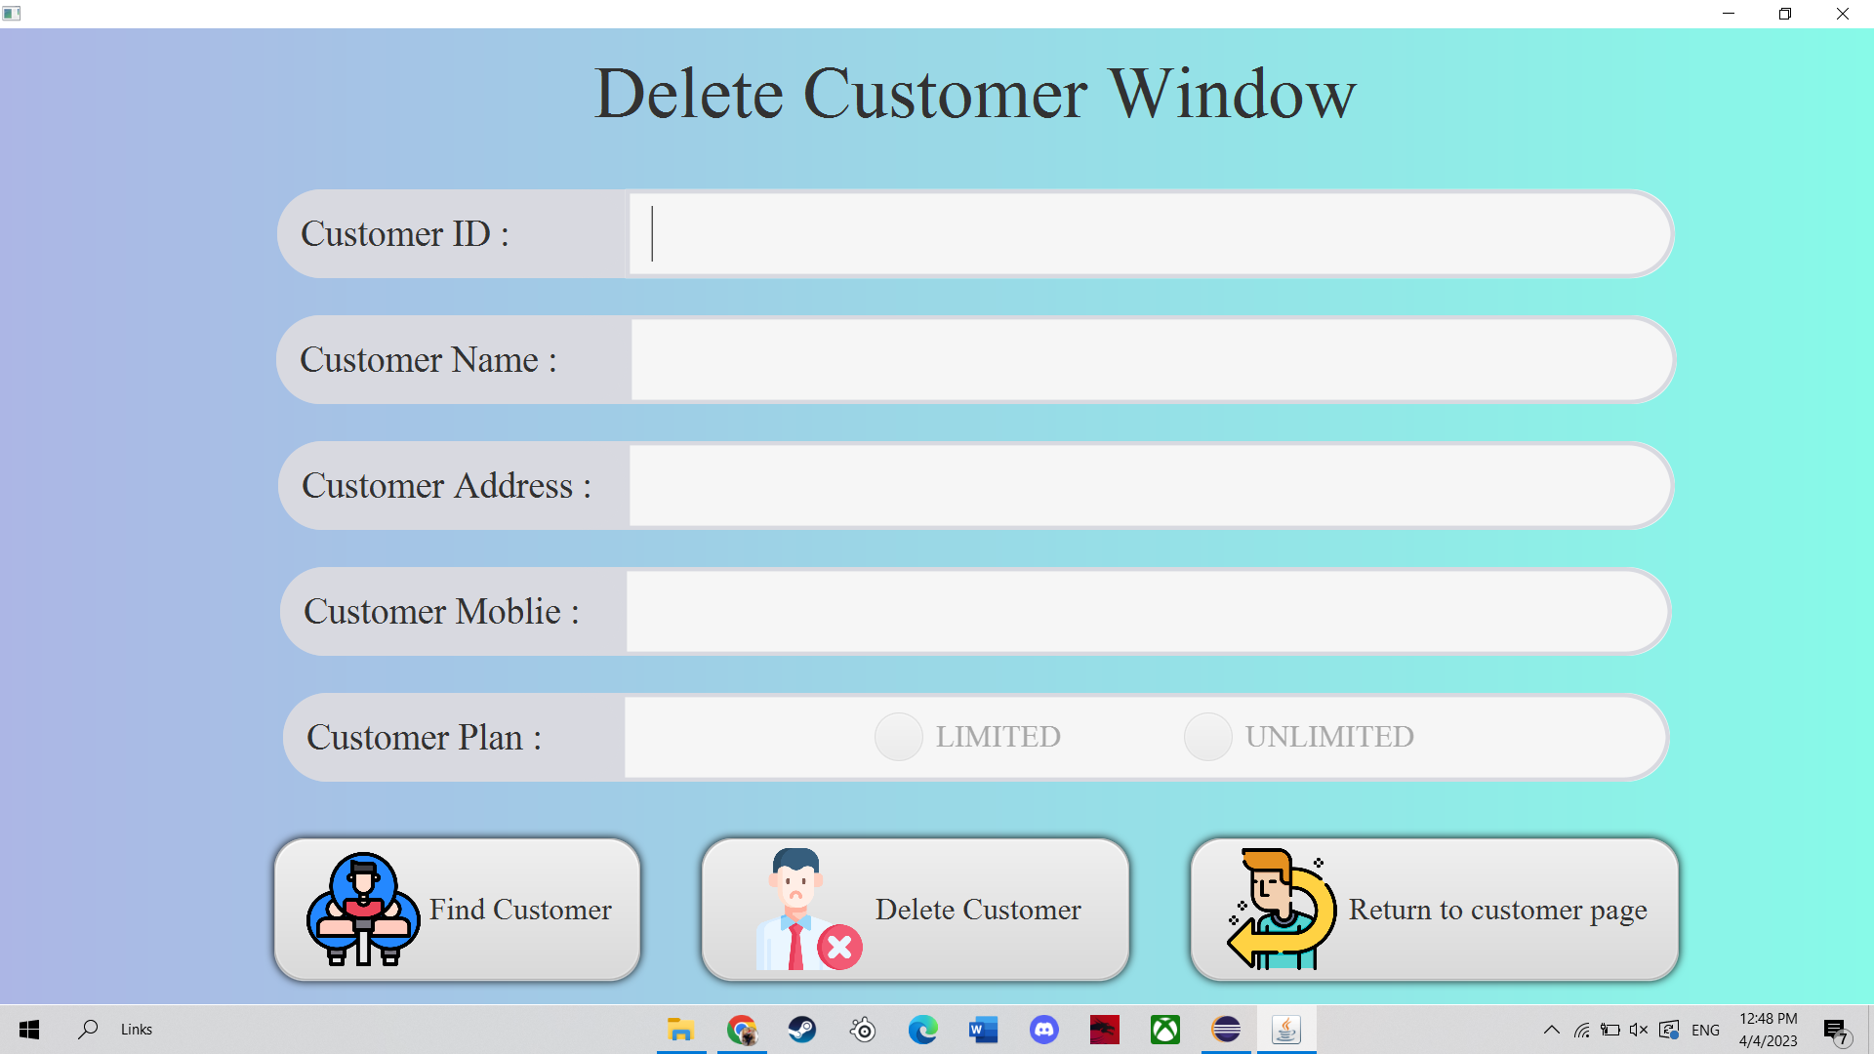Select the UNLIMITED plan radio button
The image size is (1874, 1054).
tap(1207, 737)
